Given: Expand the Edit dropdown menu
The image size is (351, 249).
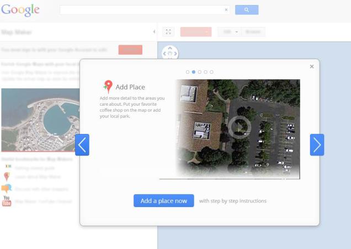Looking at the screenshot, I should tap(229, 32).
